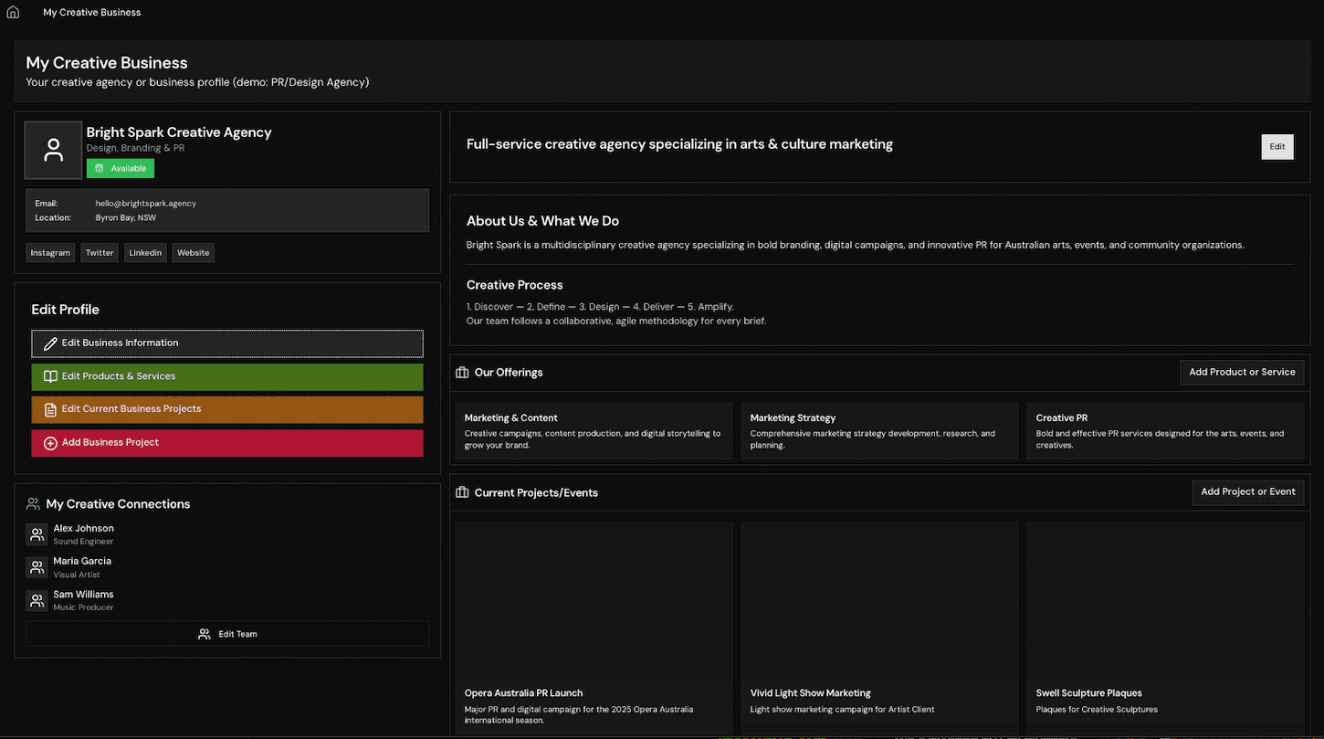Open the Instagram social link
Viewport: 1324px width, 739px height.
(x=50, y=253)
